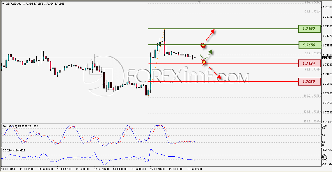Select the 14 Jul 02:00 time axis label
This screenshot has width=332, height=172.
tap(83, 169)
